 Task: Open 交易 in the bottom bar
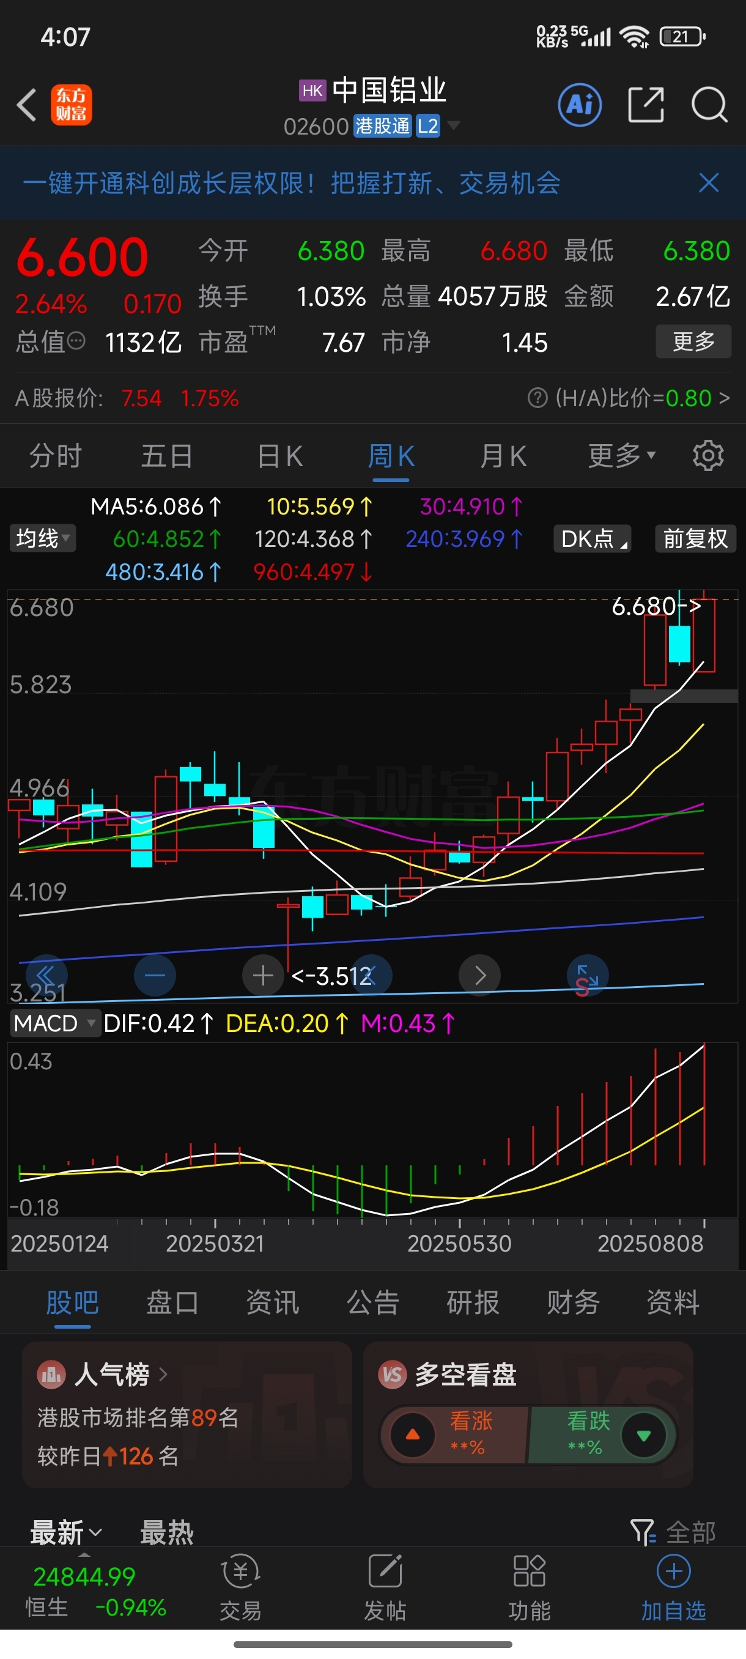240,1587
